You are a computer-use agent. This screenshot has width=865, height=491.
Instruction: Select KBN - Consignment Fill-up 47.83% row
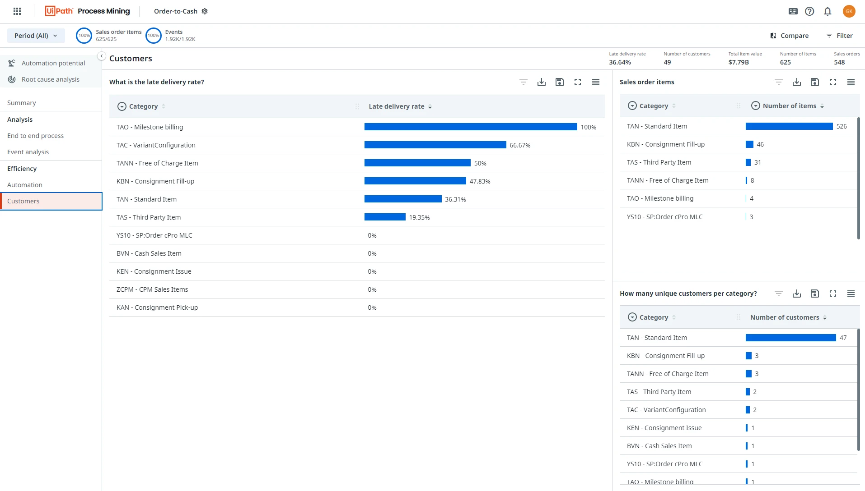point(357,181)
